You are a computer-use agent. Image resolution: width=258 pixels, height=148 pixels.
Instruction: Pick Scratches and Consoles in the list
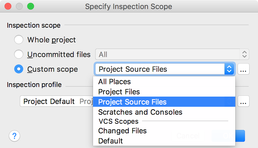164,112
